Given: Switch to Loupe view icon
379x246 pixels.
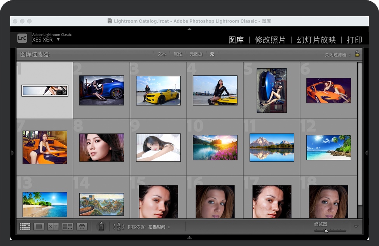Looking at the screenshot, I should coord(39,227).
